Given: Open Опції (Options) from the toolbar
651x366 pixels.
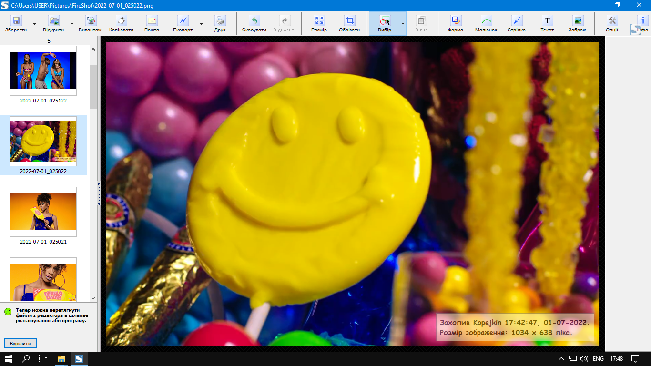Looking at the screenshot, I should coord(612,23).
